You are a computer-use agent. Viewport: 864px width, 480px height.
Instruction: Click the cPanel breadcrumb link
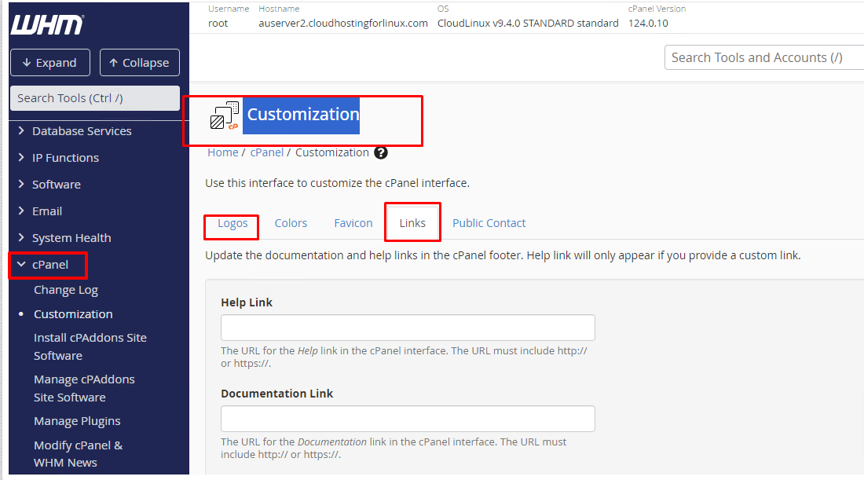pyautogui.click(x=267, y=152)
